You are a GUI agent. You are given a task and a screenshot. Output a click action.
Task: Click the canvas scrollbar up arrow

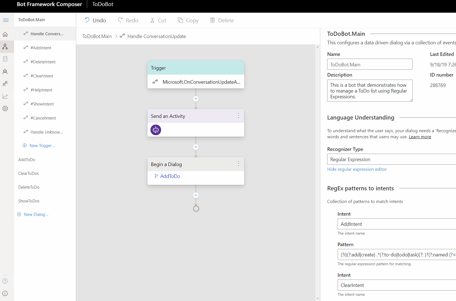(318, 47)
